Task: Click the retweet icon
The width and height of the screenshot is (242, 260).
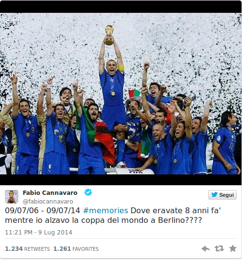Action: pos(219,249)
